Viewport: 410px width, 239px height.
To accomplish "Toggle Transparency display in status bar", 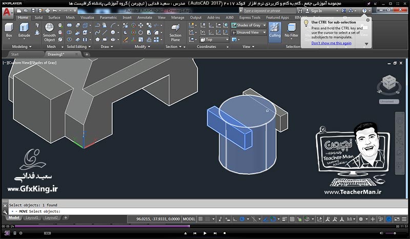I will (292, 219).
